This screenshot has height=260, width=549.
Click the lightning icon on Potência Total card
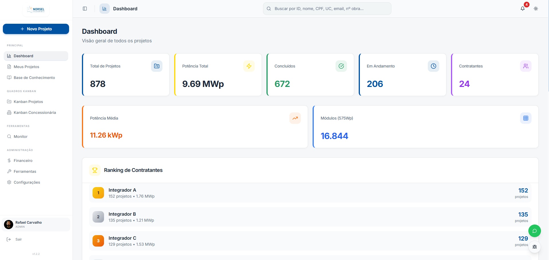click(x=249, y=66)
